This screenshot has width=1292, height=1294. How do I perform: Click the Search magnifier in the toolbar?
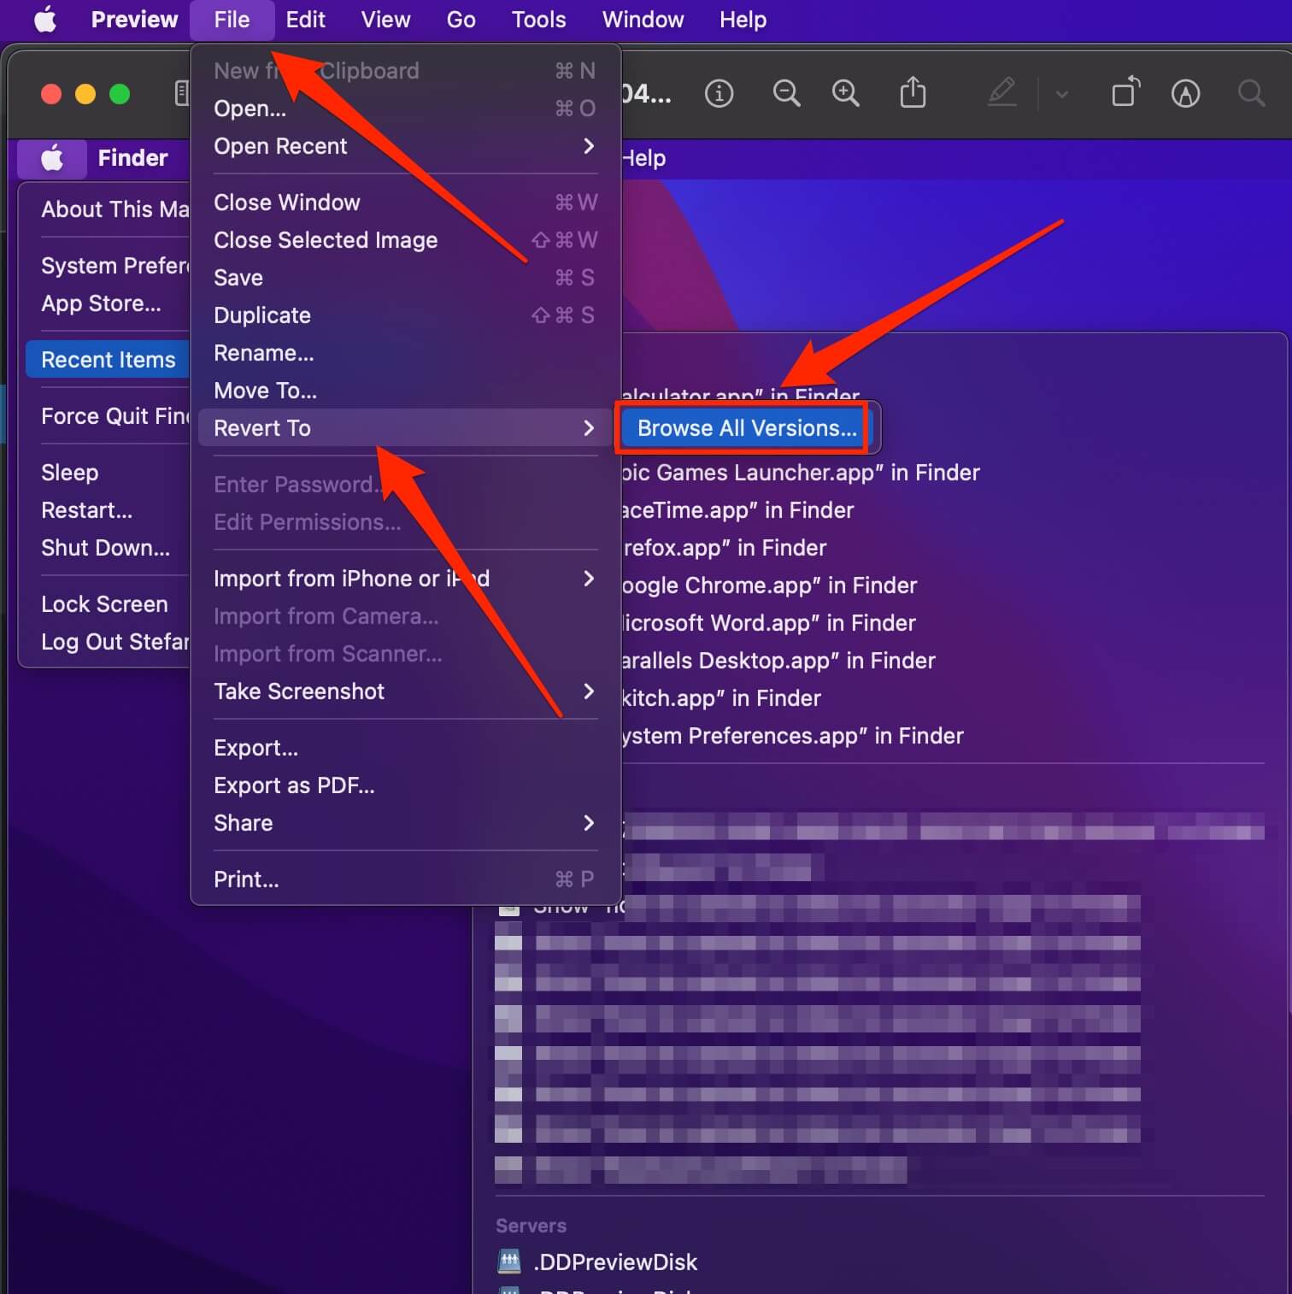[x=1251, y=93]
